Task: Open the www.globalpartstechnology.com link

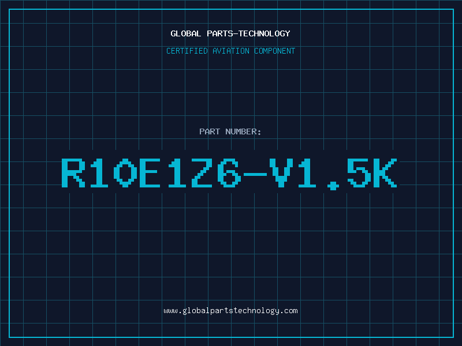Action: (x=230, y=311)
